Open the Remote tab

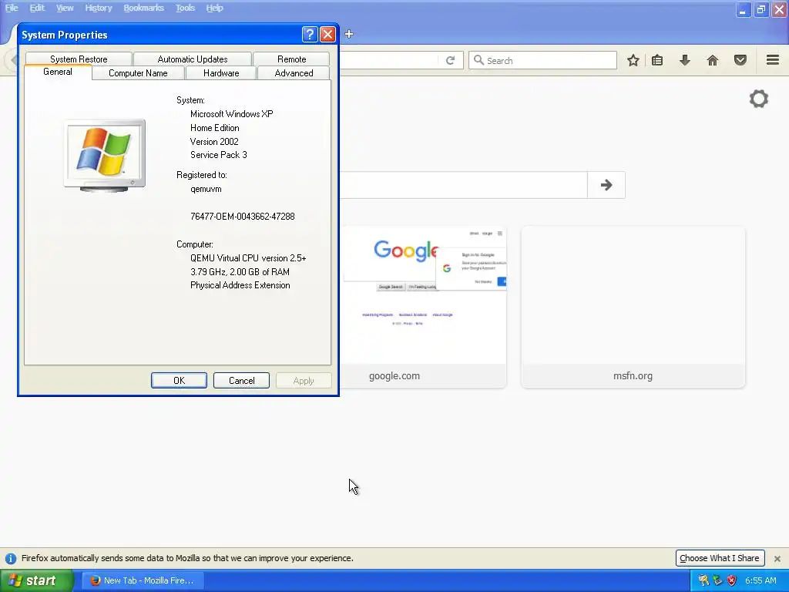tap(291, 59)
